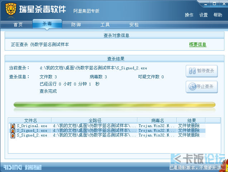Open the 防御 defense tab
This screenshot has width=228, height=172.
tap(76, 24)
